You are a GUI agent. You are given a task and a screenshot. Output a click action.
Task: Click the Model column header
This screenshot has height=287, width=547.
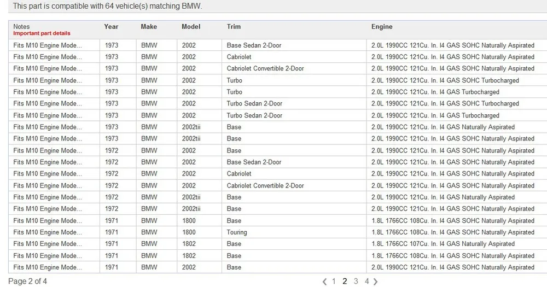(191, 26)
